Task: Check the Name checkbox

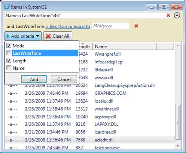Action: click(x=9, y=68)
